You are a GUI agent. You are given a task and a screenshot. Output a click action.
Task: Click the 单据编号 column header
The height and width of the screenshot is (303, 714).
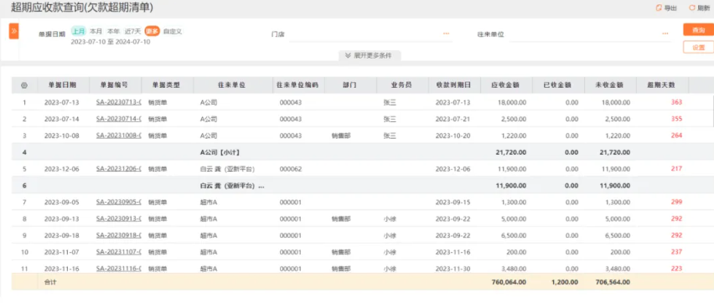point(115,85)
